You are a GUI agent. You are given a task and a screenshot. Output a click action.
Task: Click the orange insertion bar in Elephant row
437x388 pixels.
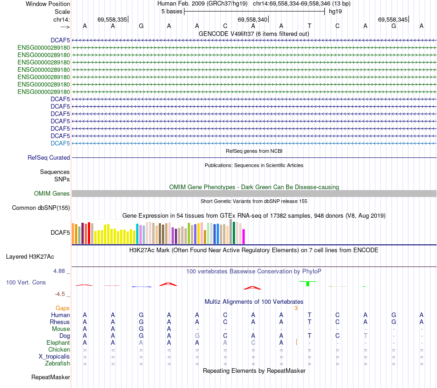tap(296, 342)
